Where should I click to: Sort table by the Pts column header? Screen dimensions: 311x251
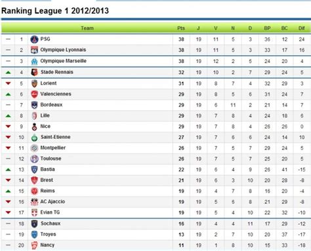[x=181, y=28]
